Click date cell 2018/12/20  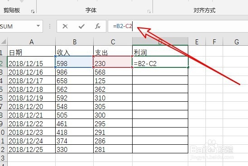pos(32,106)
